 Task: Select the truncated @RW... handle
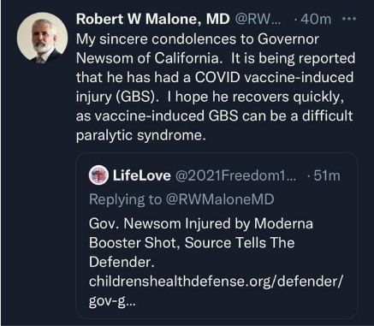(x=258, y=19)
